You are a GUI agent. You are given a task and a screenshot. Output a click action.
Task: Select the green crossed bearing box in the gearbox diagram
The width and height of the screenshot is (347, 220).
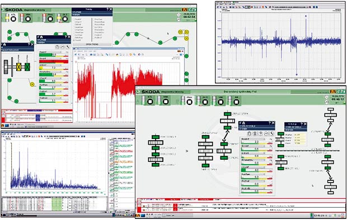click(x=27, y=66)
